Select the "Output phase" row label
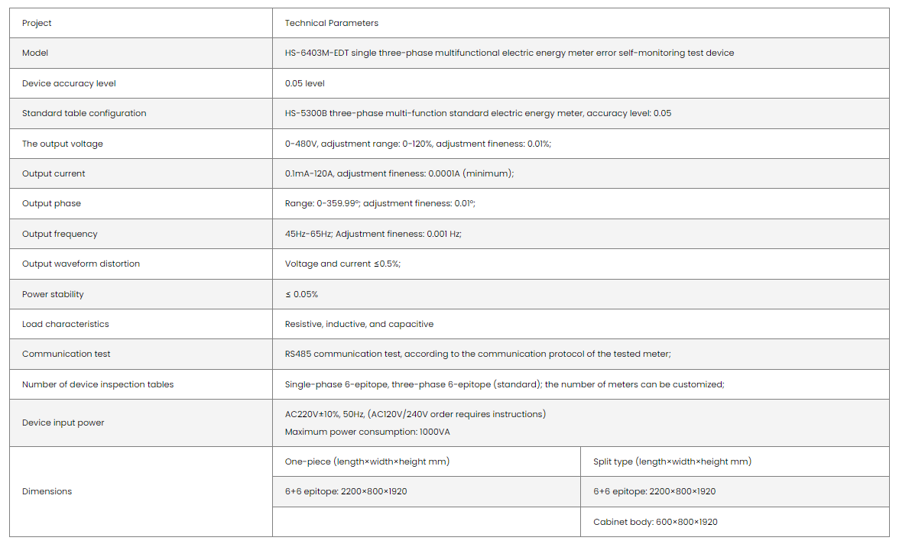This screenshot has height=544, width=899. pyautogui.click(x=51, y=203)
